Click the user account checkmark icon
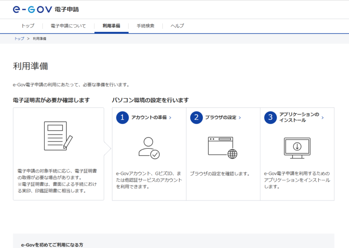This screenshot has height=248, width=349. click(x=149, y=148)
